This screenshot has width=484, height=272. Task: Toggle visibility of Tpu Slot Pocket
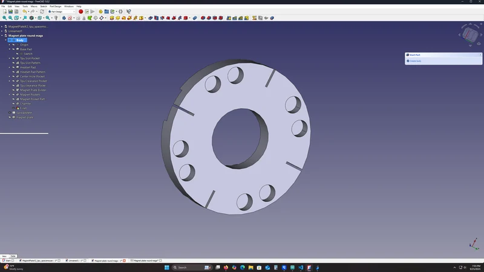(x=13, y=58)
